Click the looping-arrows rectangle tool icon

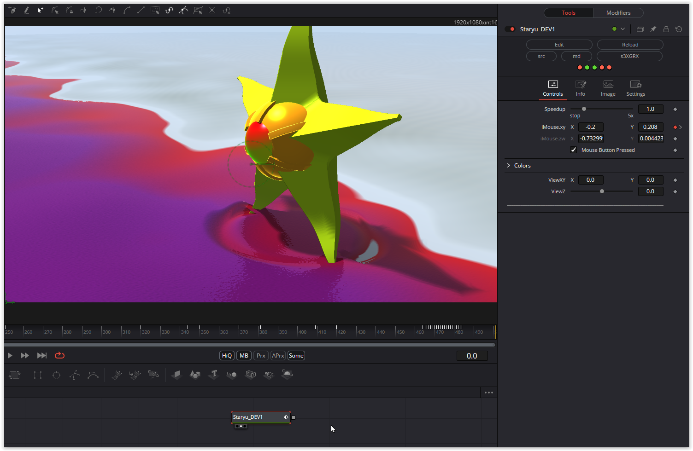15,375
